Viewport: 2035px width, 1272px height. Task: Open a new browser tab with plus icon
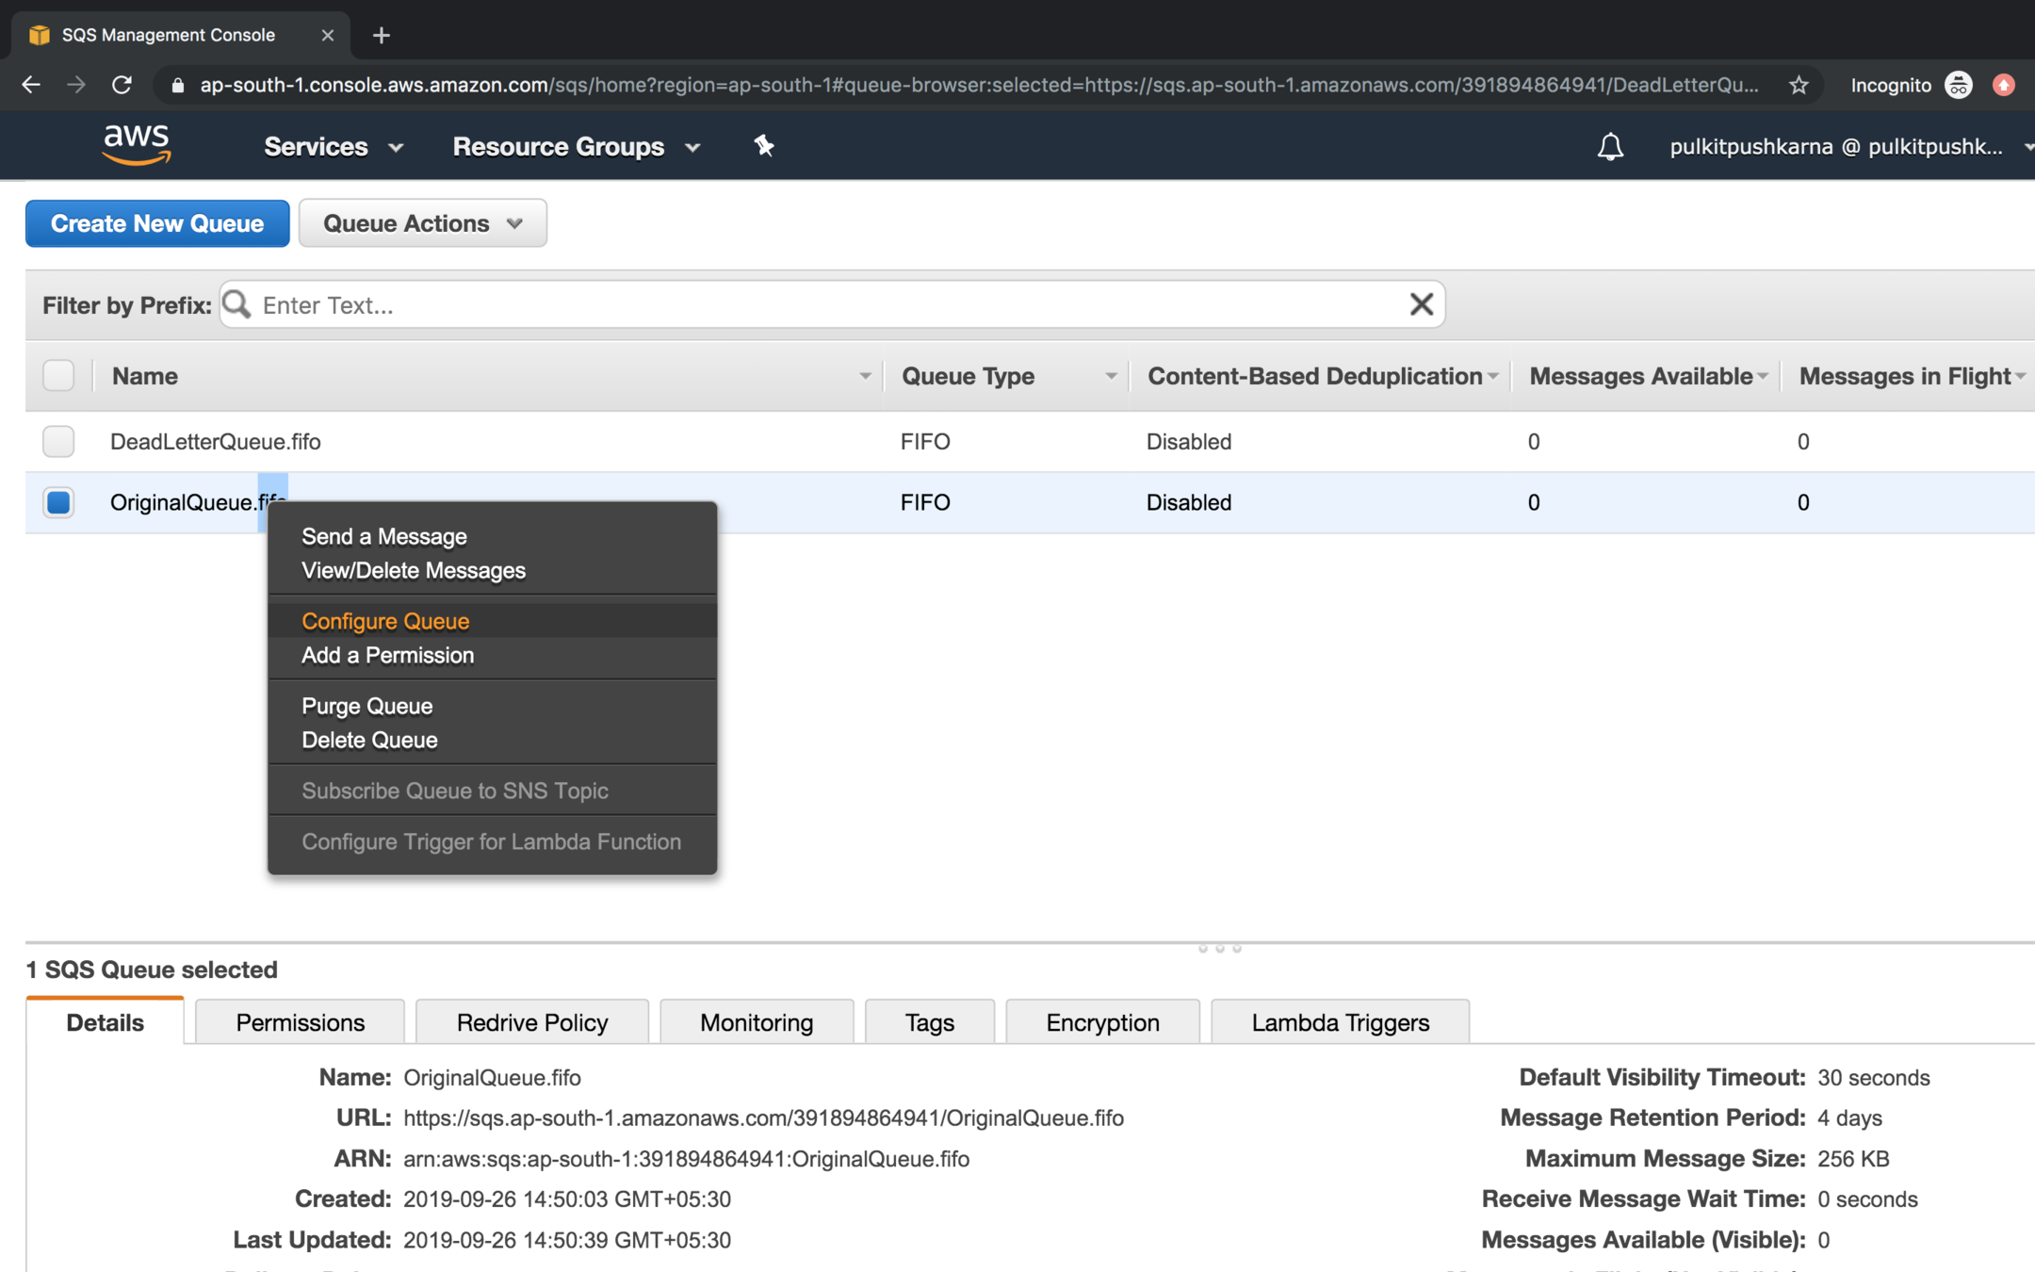click(381, 35)
